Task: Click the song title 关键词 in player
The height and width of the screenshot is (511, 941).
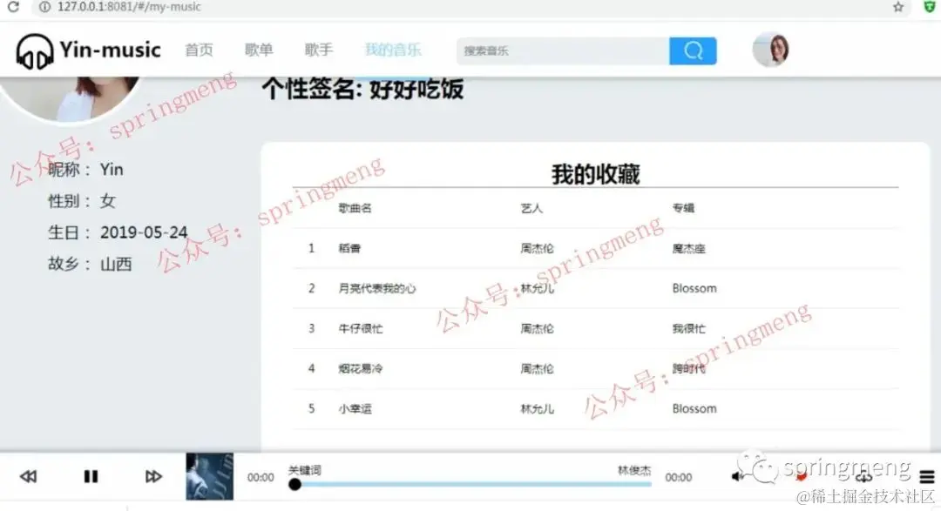Action: coord(305,470)
